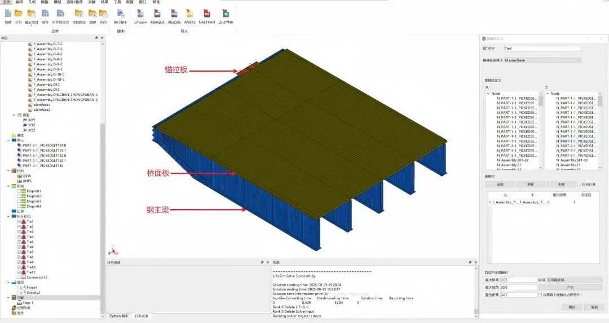Click the BC 名字 text field
The image size is (609, 323).
click(x=534, y=49)
